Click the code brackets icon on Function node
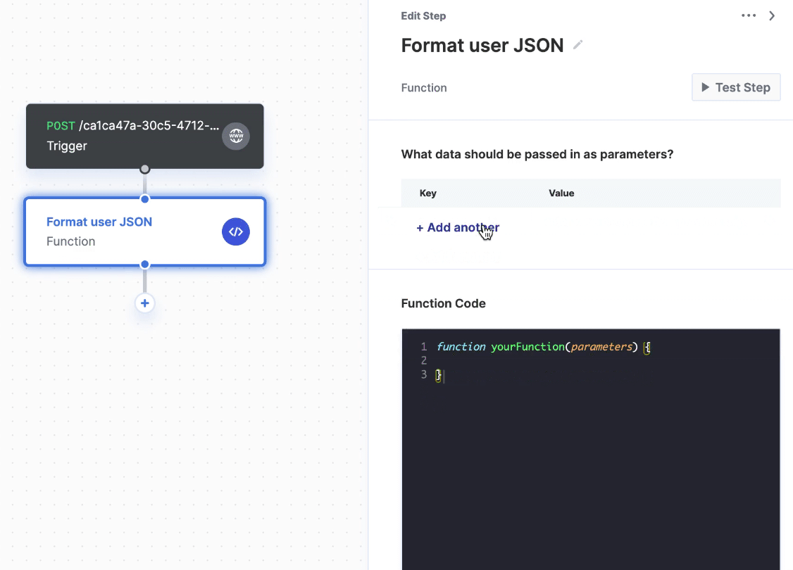Image resolution: width=793 pixels, height=570 pixels. pyautogui.click(x=236, y=232)
